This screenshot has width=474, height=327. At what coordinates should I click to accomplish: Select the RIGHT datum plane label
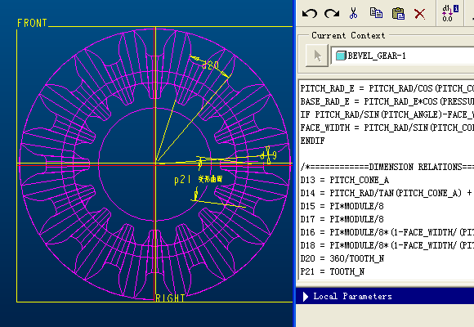point(170,298)
